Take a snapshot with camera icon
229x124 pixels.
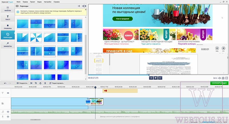223,78
